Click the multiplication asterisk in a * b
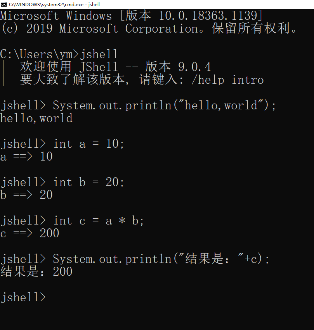 (122, 221)
